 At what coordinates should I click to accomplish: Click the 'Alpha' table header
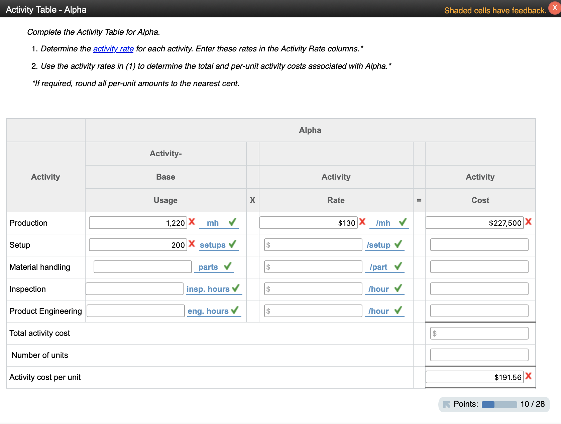tap(310, 130)
